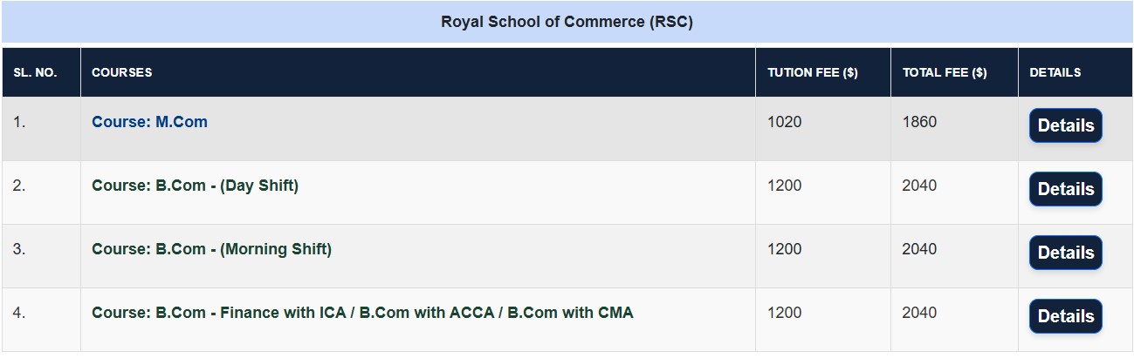
Task: Open Details for B.Com Finance with ICA
Action: coord(1065,316)
